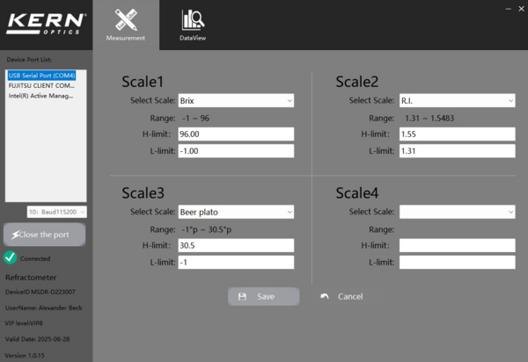Select Intel(R) Active Management port entry
The width and height of the screenshot is (528, 362).
tap(41, 96)
